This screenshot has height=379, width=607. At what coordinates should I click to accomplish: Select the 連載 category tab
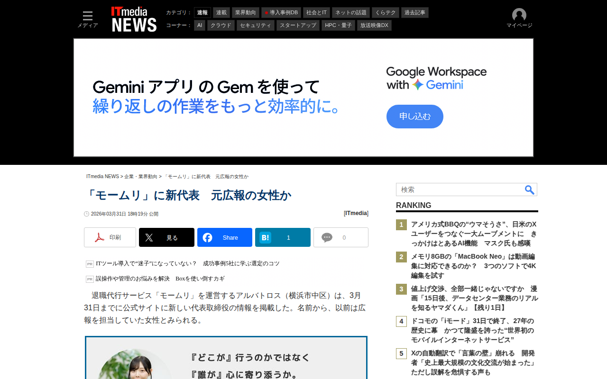coord(221,13)
